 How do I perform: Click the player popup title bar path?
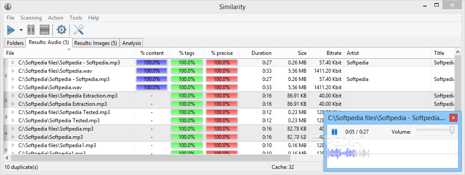pyautogui.click(x=386, y=118)
